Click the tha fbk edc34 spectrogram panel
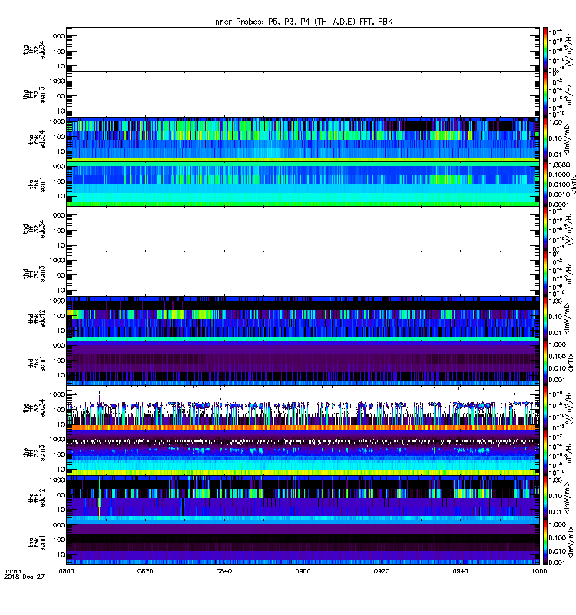This screenshot has height=615, width=576. pyautogui.click(x=303, y=139)
